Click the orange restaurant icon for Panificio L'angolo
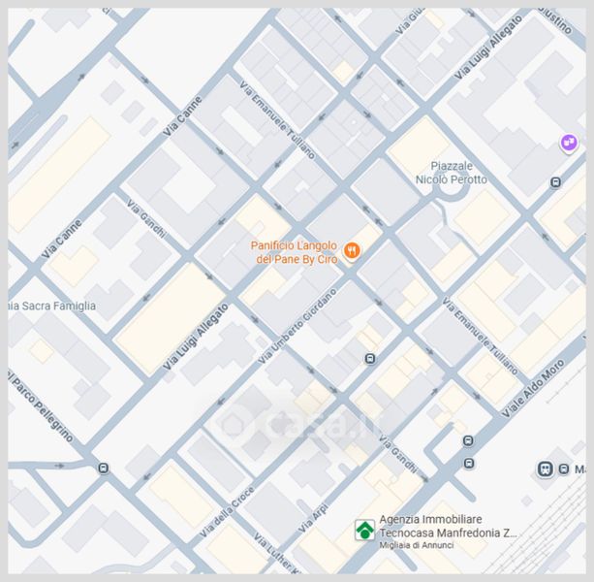Viewport: 594px width, 582px height. pyautogui.click(x=352, y=250)
